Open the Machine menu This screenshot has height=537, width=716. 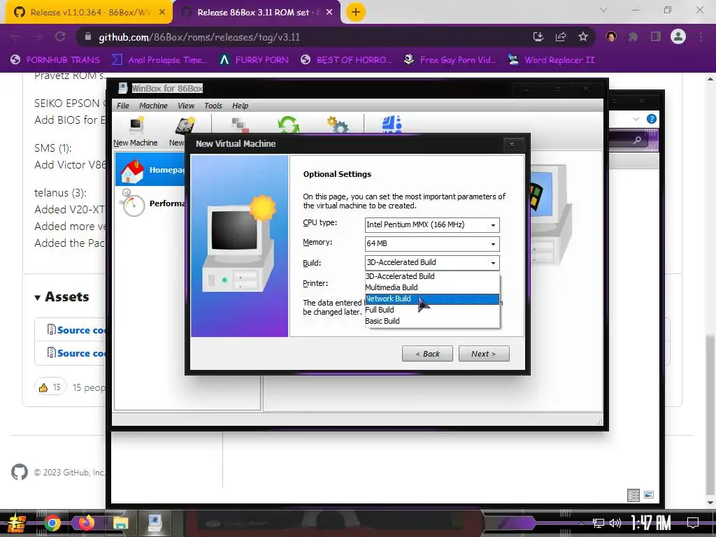point(153,106)
